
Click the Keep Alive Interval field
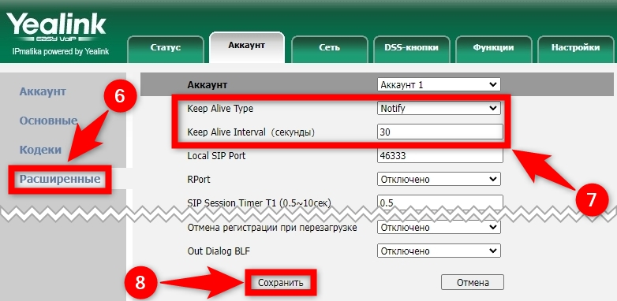[440, 132]
